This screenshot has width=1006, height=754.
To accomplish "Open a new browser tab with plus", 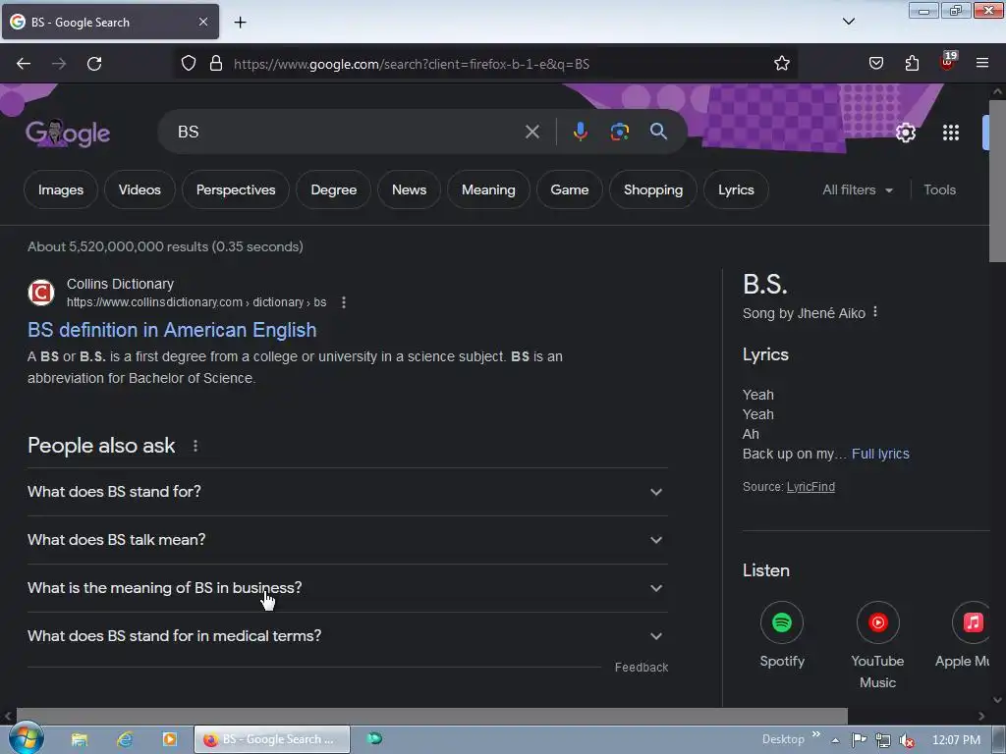I will tap(240, 23).
